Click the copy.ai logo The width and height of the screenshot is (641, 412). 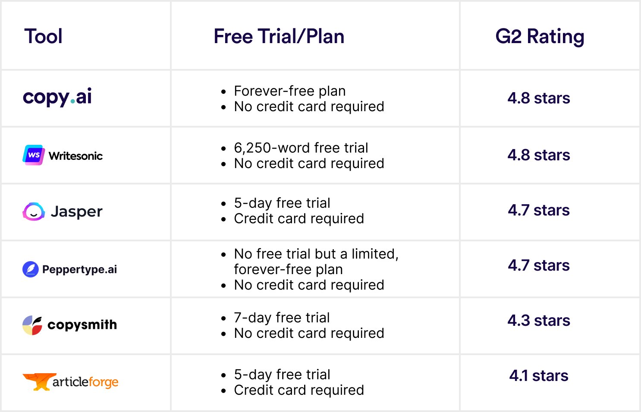(57, 97)
